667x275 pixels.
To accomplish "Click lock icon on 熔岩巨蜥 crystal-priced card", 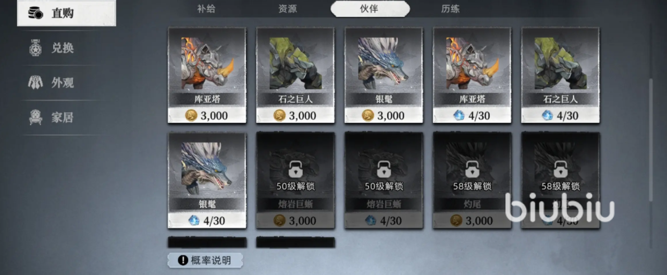I will (384, 169).
